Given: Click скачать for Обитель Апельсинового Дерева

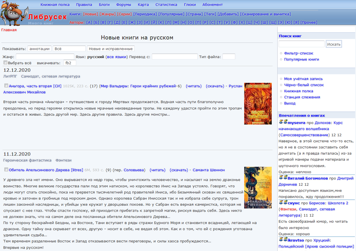Looking at the screenshot, I should (179, 170).
